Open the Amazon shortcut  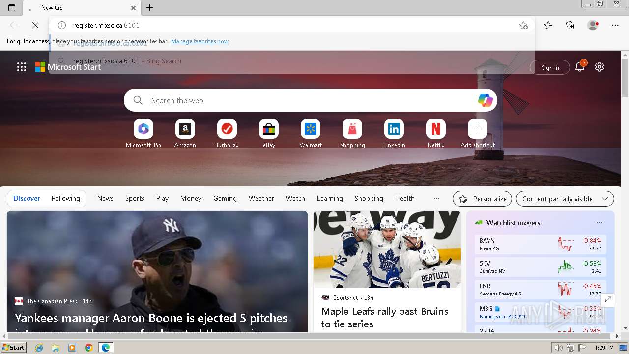185,134
